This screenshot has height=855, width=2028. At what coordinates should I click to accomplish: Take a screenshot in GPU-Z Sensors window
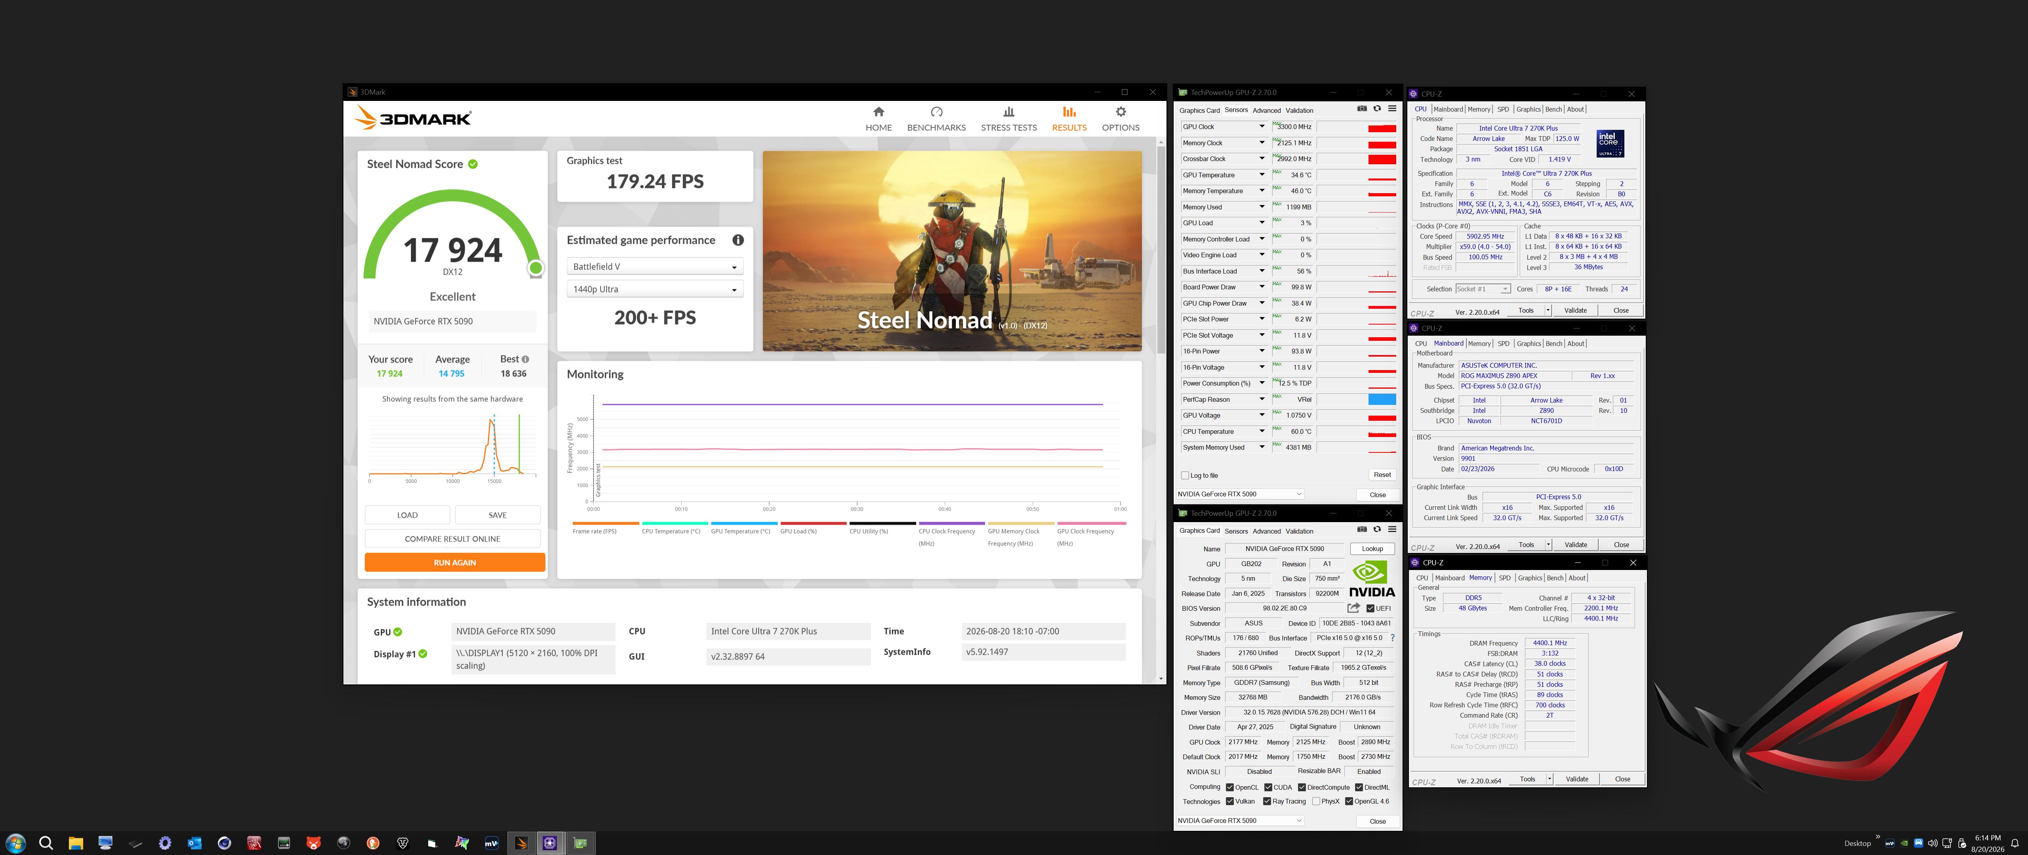pyautogui.click(x=1362, y=109)
